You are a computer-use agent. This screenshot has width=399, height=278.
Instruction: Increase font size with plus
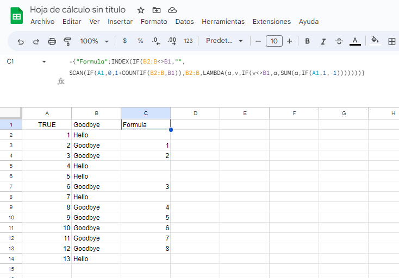pyautogui.click(x=289, y=41)
